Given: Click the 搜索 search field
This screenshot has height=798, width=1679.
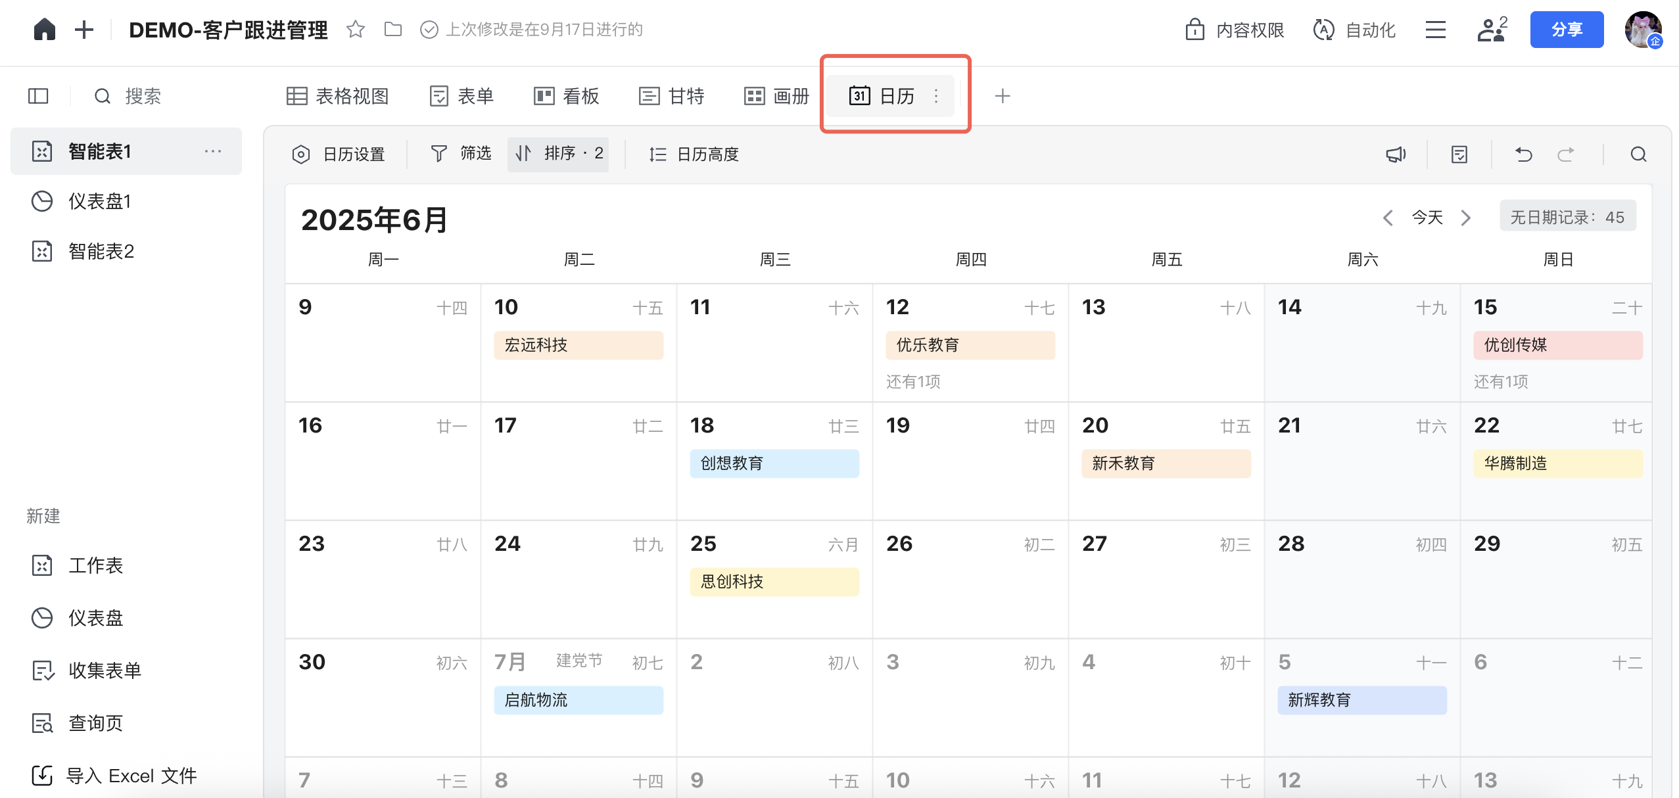Looking at the screenshot, I should (143, 97).
